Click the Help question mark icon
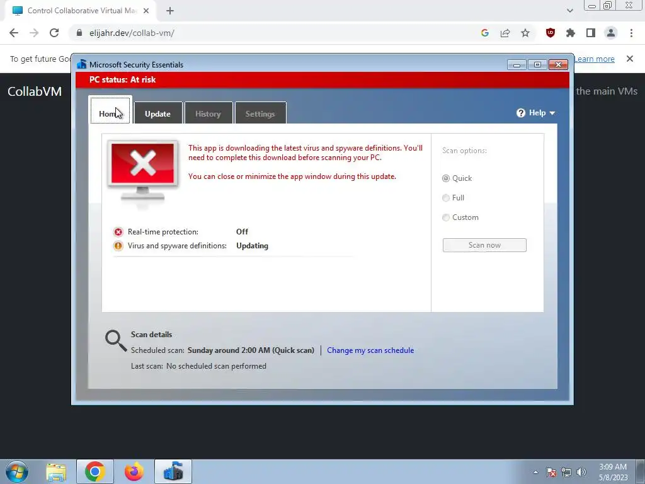 point(521,113)
